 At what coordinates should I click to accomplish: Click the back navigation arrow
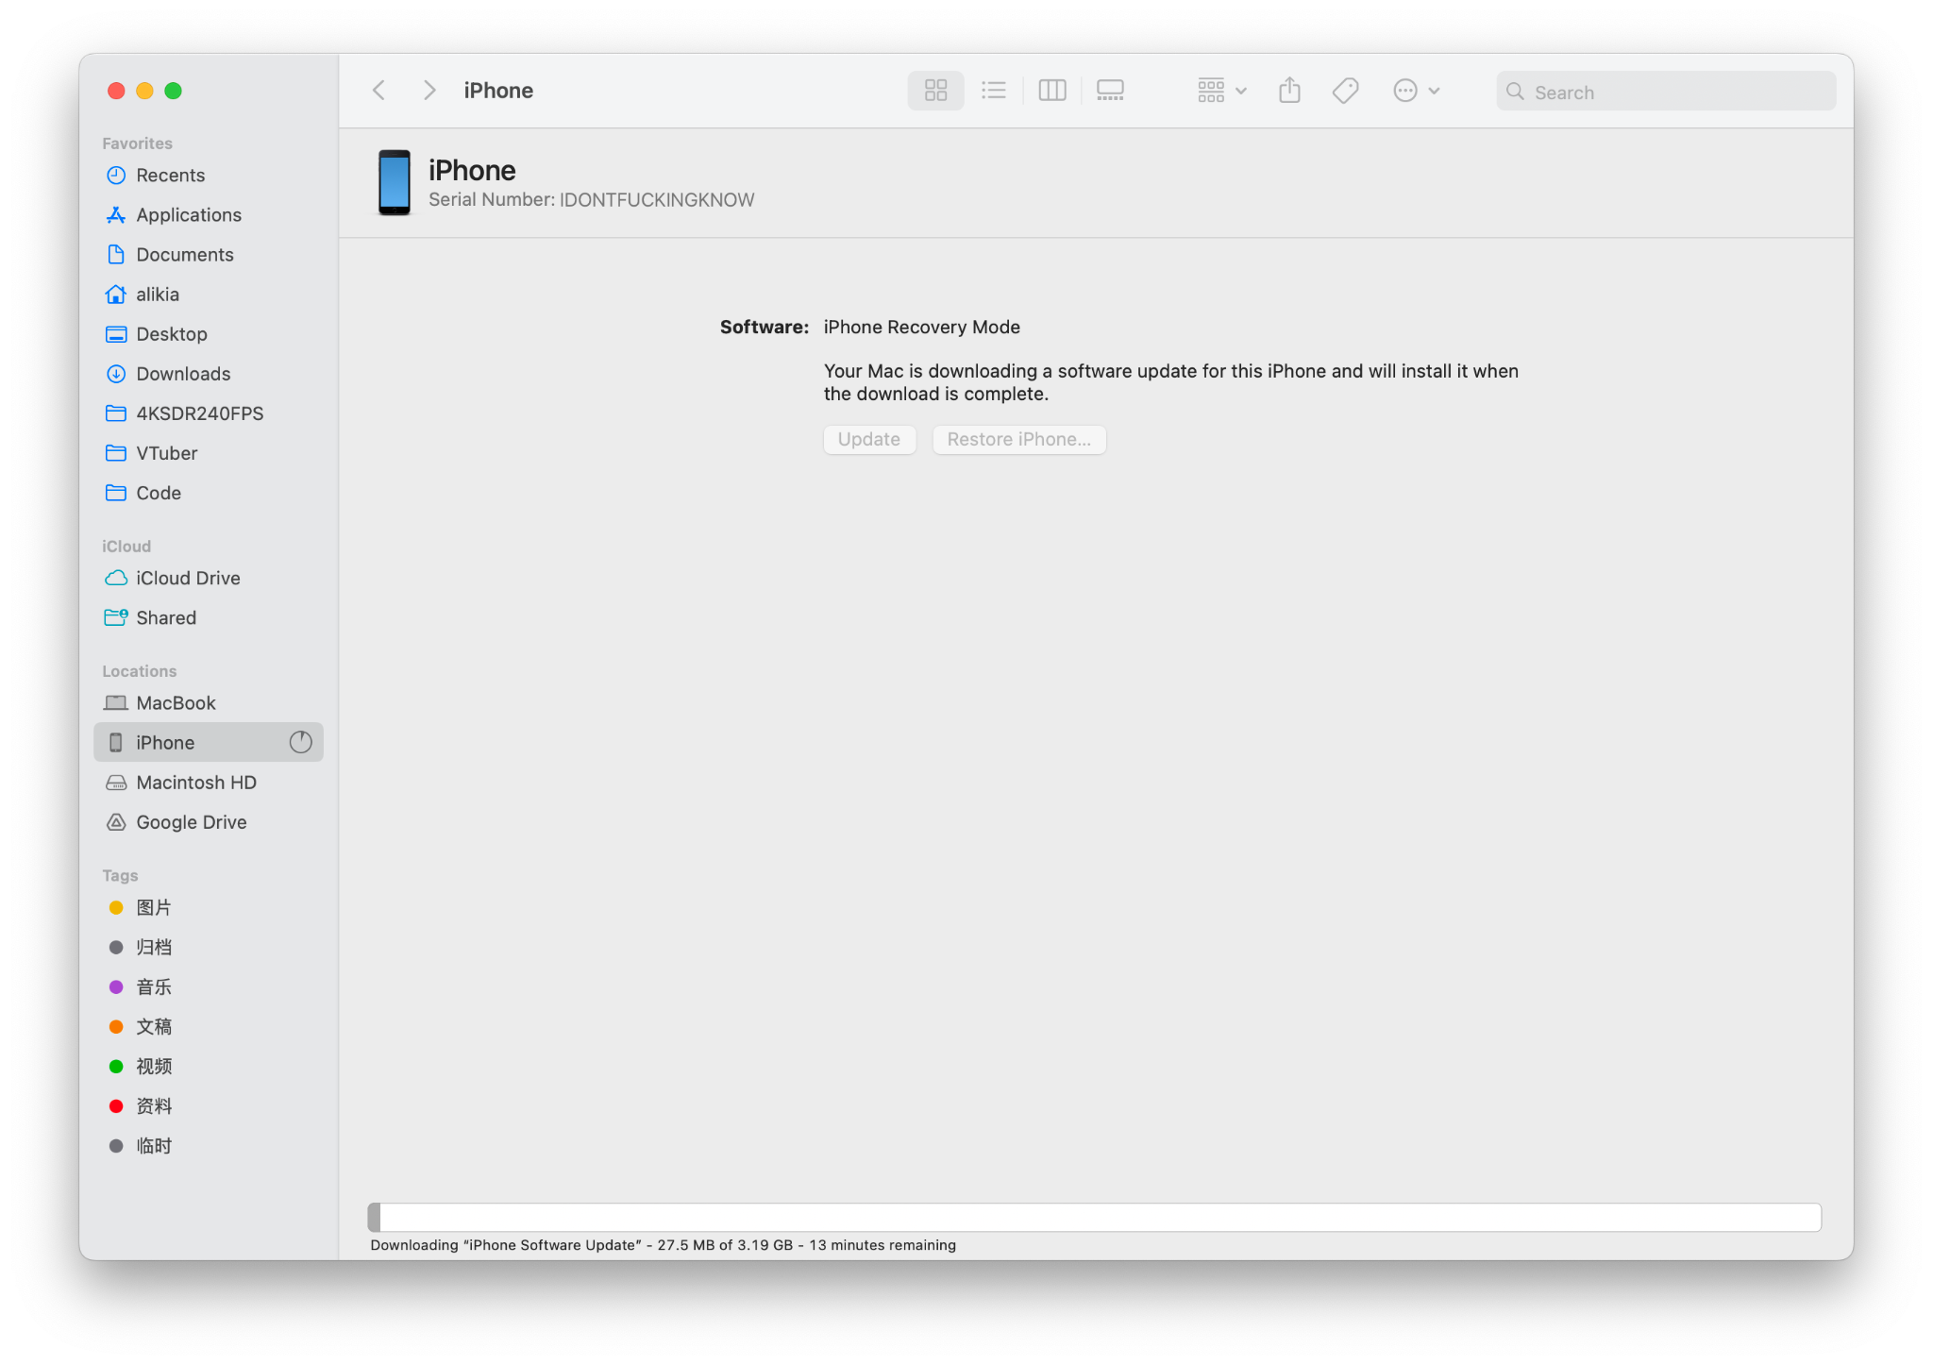[x=378, y=90]
